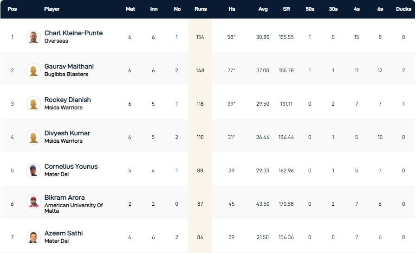This screenshot has width=416, height=253.
Task: Open Gaurav Maithani player name link
Action: pos(69,67)
